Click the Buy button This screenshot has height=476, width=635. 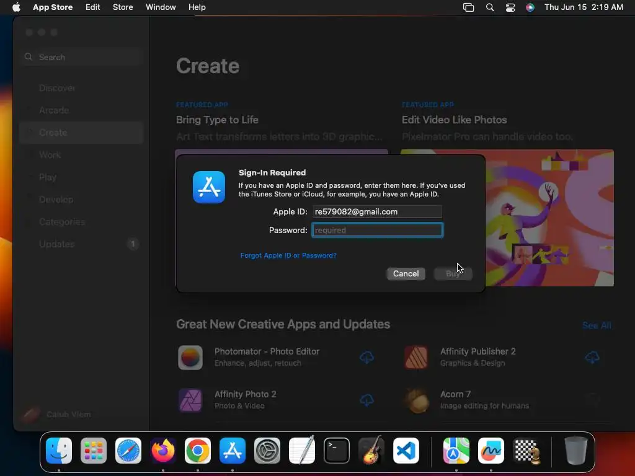pyautogui.click(x=453, y=273)
